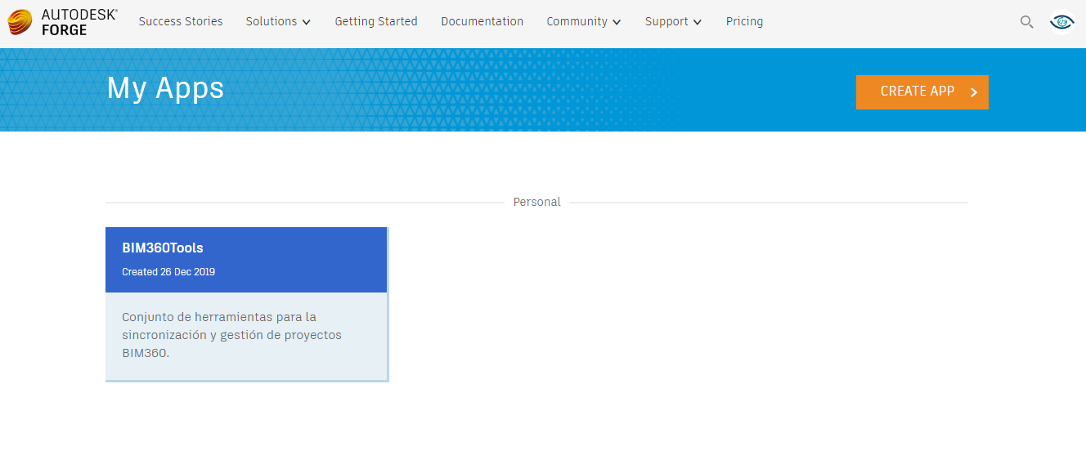Screen dimensions: 1086x451
Task: Open the user profile avatar icon
Action: point(1062,22)
